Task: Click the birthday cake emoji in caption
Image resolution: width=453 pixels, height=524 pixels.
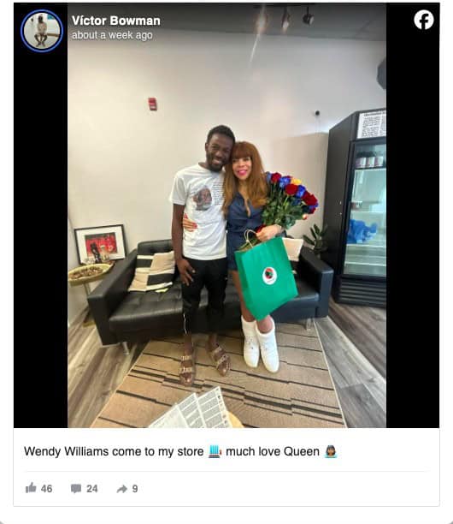Action: coord(215,451)
